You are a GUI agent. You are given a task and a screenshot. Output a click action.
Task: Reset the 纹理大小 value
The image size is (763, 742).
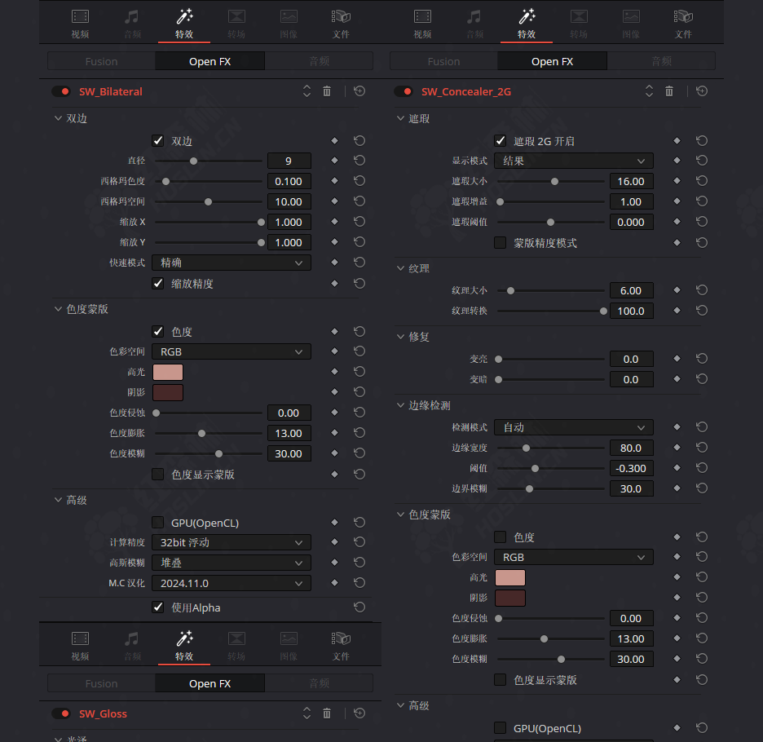(x=702, y=290)
